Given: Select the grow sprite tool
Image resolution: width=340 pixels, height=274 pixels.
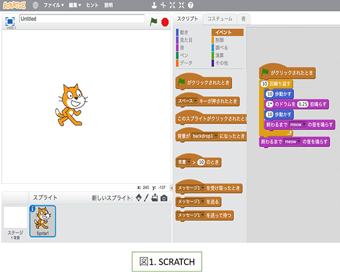Looking at the screenshot, I should coord(172,5).
